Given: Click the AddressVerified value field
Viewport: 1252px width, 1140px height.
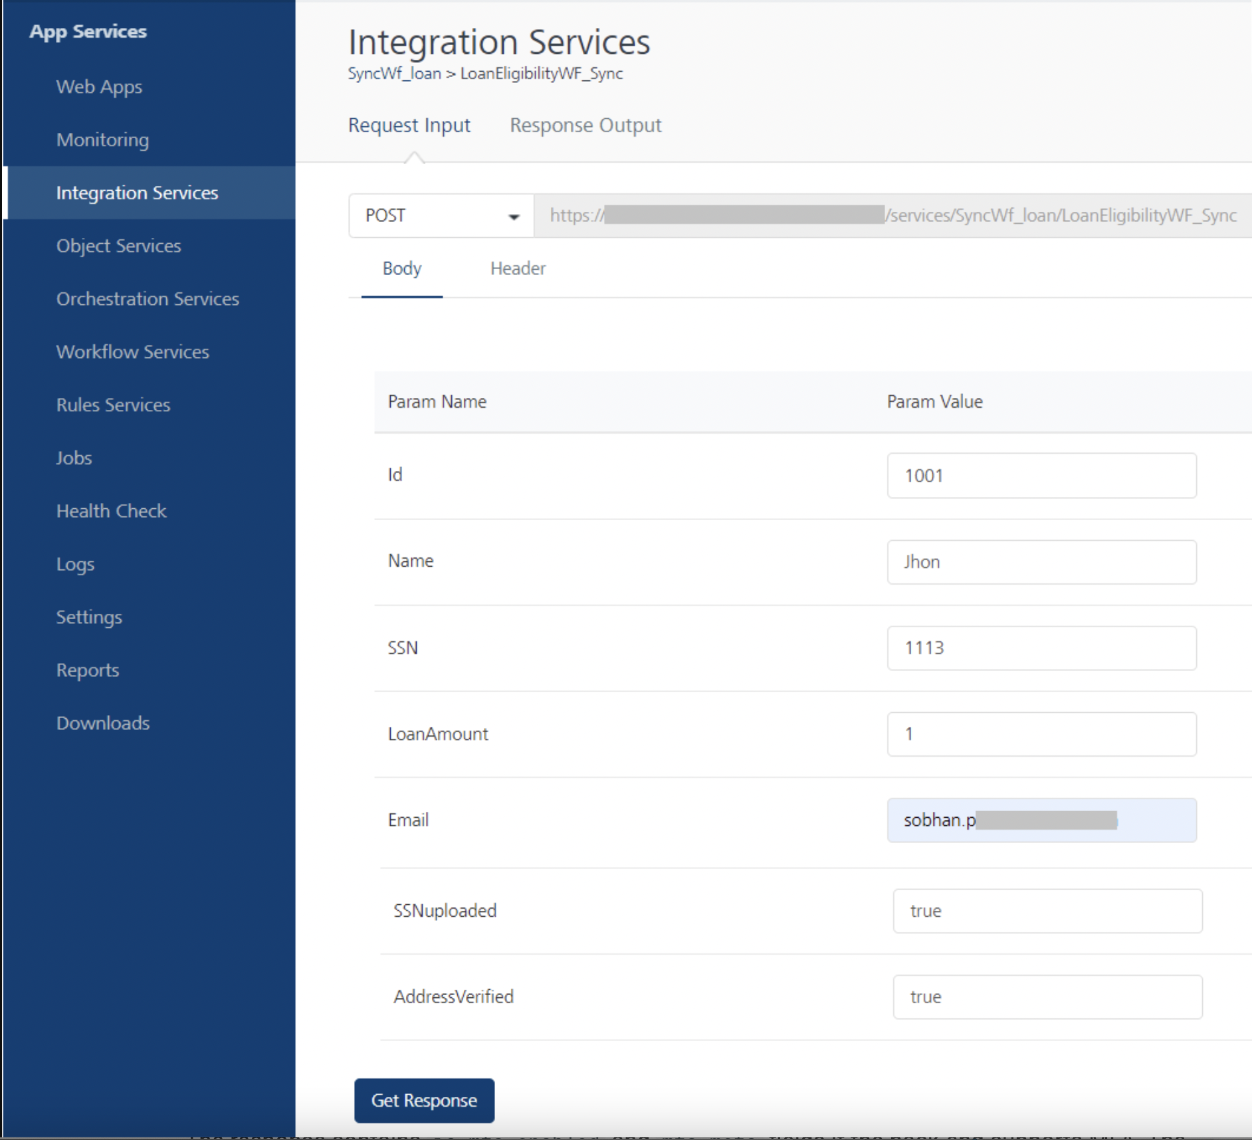Looking at the screenshot, I should click(1047, 997).
